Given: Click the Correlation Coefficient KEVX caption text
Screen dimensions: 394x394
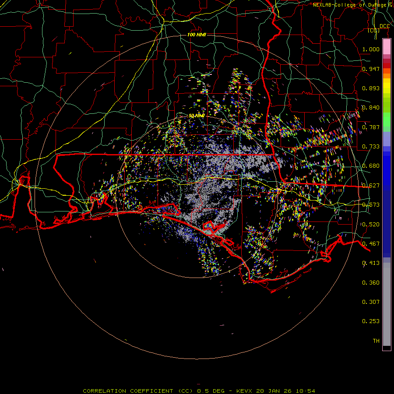Looking at the screenshot, I should (x=199, y=391).
